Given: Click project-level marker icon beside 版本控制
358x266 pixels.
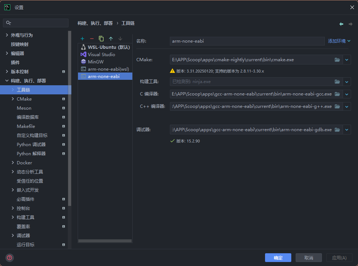Looking at the screenshot, I should tap(64, 72).
